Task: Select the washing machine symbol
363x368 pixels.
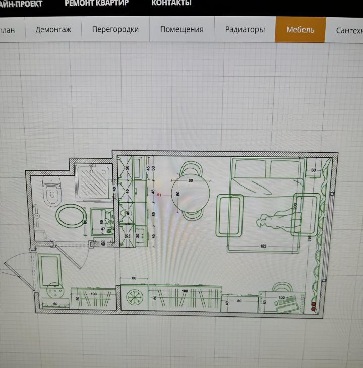Action: point(135,296)
